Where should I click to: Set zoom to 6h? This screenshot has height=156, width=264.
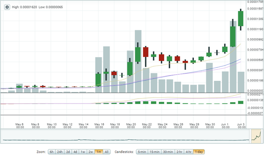[52, 152]
